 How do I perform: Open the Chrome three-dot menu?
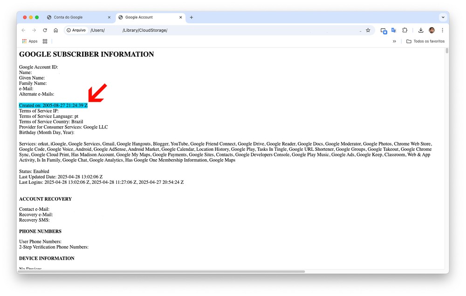point(443,30)
